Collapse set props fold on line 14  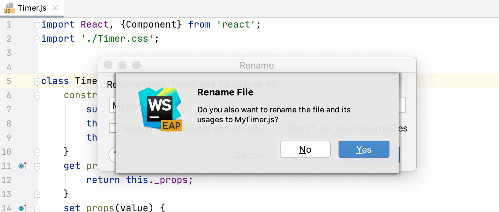37,208
